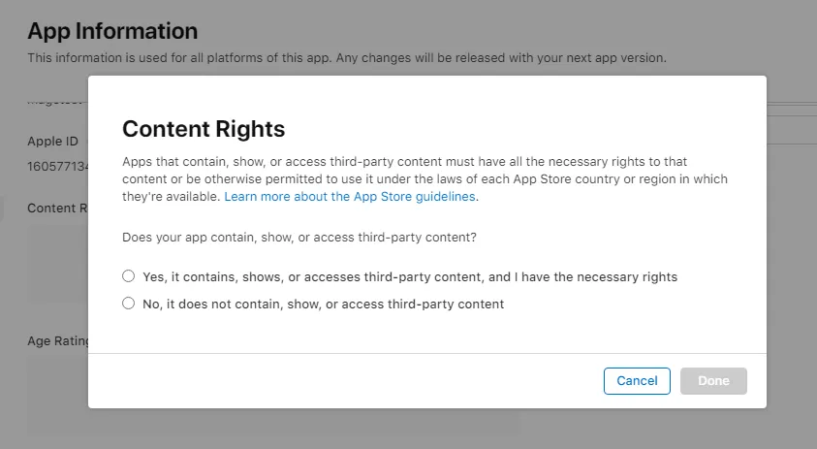This screenshot has height=449, width=817.
Task: Select the Yes third-party content radio button
Action: [128, 275]
